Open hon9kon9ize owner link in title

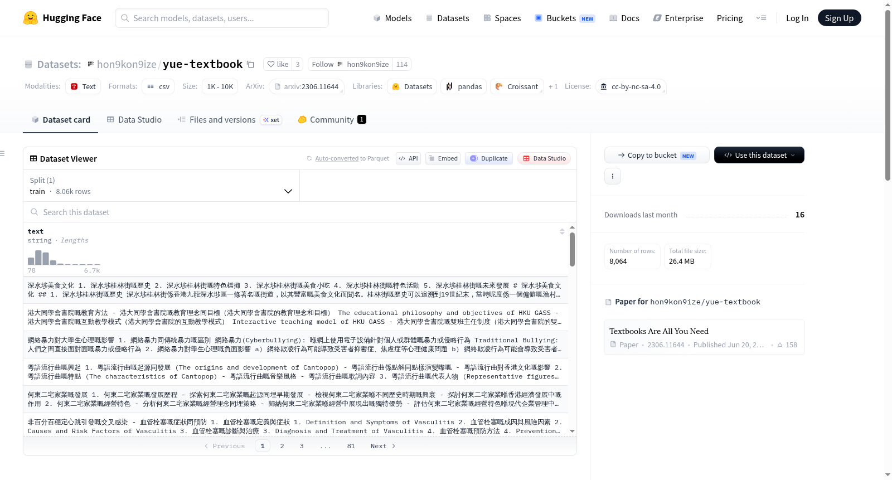127,64
